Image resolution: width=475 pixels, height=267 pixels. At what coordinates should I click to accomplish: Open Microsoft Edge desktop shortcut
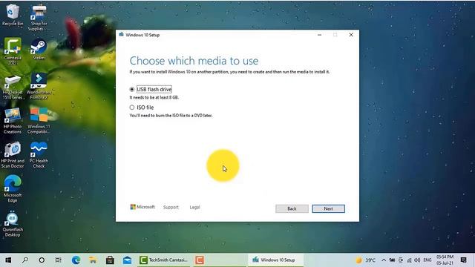tap(13, 189)
